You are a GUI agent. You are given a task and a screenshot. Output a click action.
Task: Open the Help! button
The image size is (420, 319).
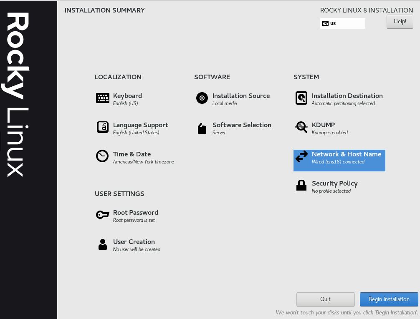pyautogui.click(x=400, y=22)
